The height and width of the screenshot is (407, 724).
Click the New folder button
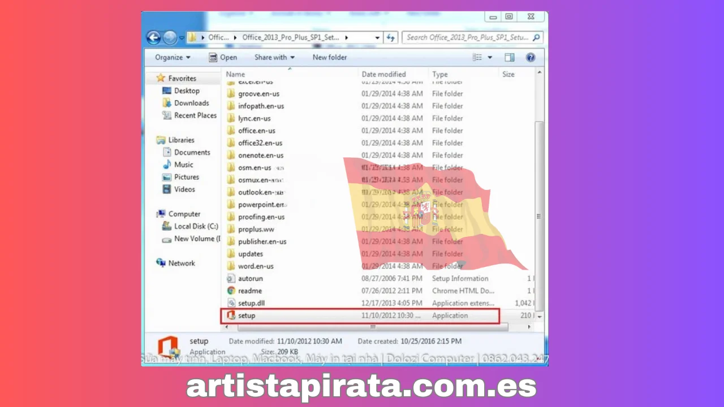point(330,57)
